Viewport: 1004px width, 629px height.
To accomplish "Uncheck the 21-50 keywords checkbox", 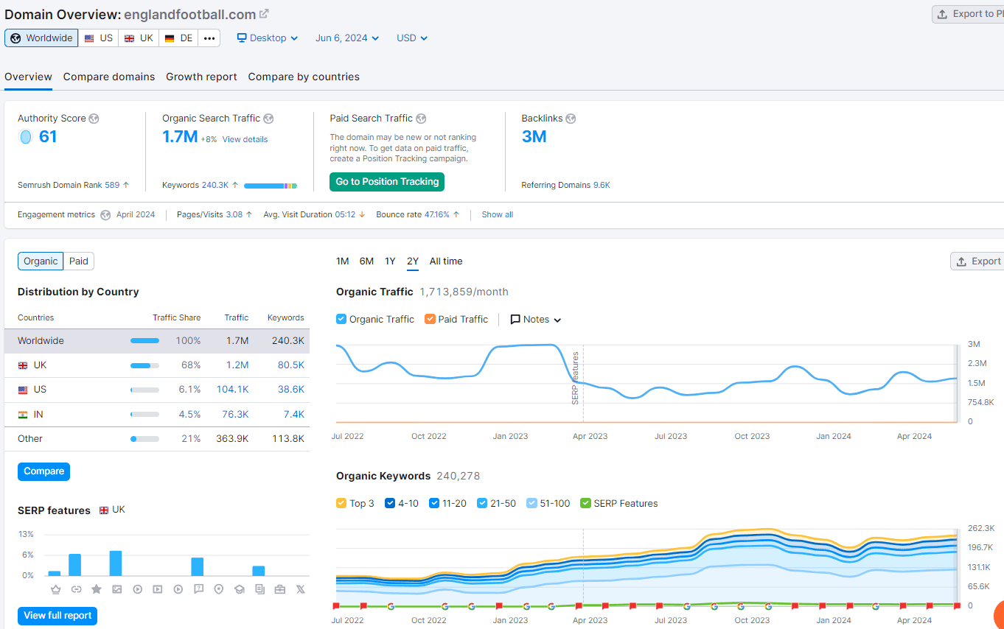I will click(482, 504).
